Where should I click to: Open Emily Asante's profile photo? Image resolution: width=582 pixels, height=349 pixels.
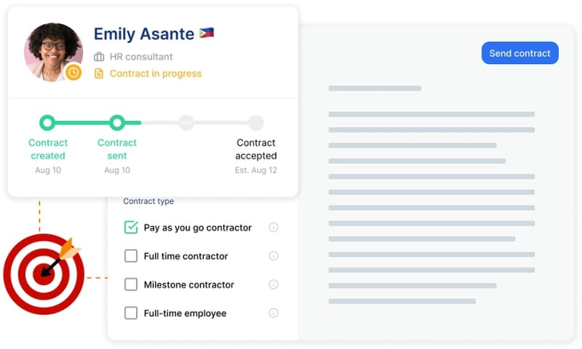(53, 51)
